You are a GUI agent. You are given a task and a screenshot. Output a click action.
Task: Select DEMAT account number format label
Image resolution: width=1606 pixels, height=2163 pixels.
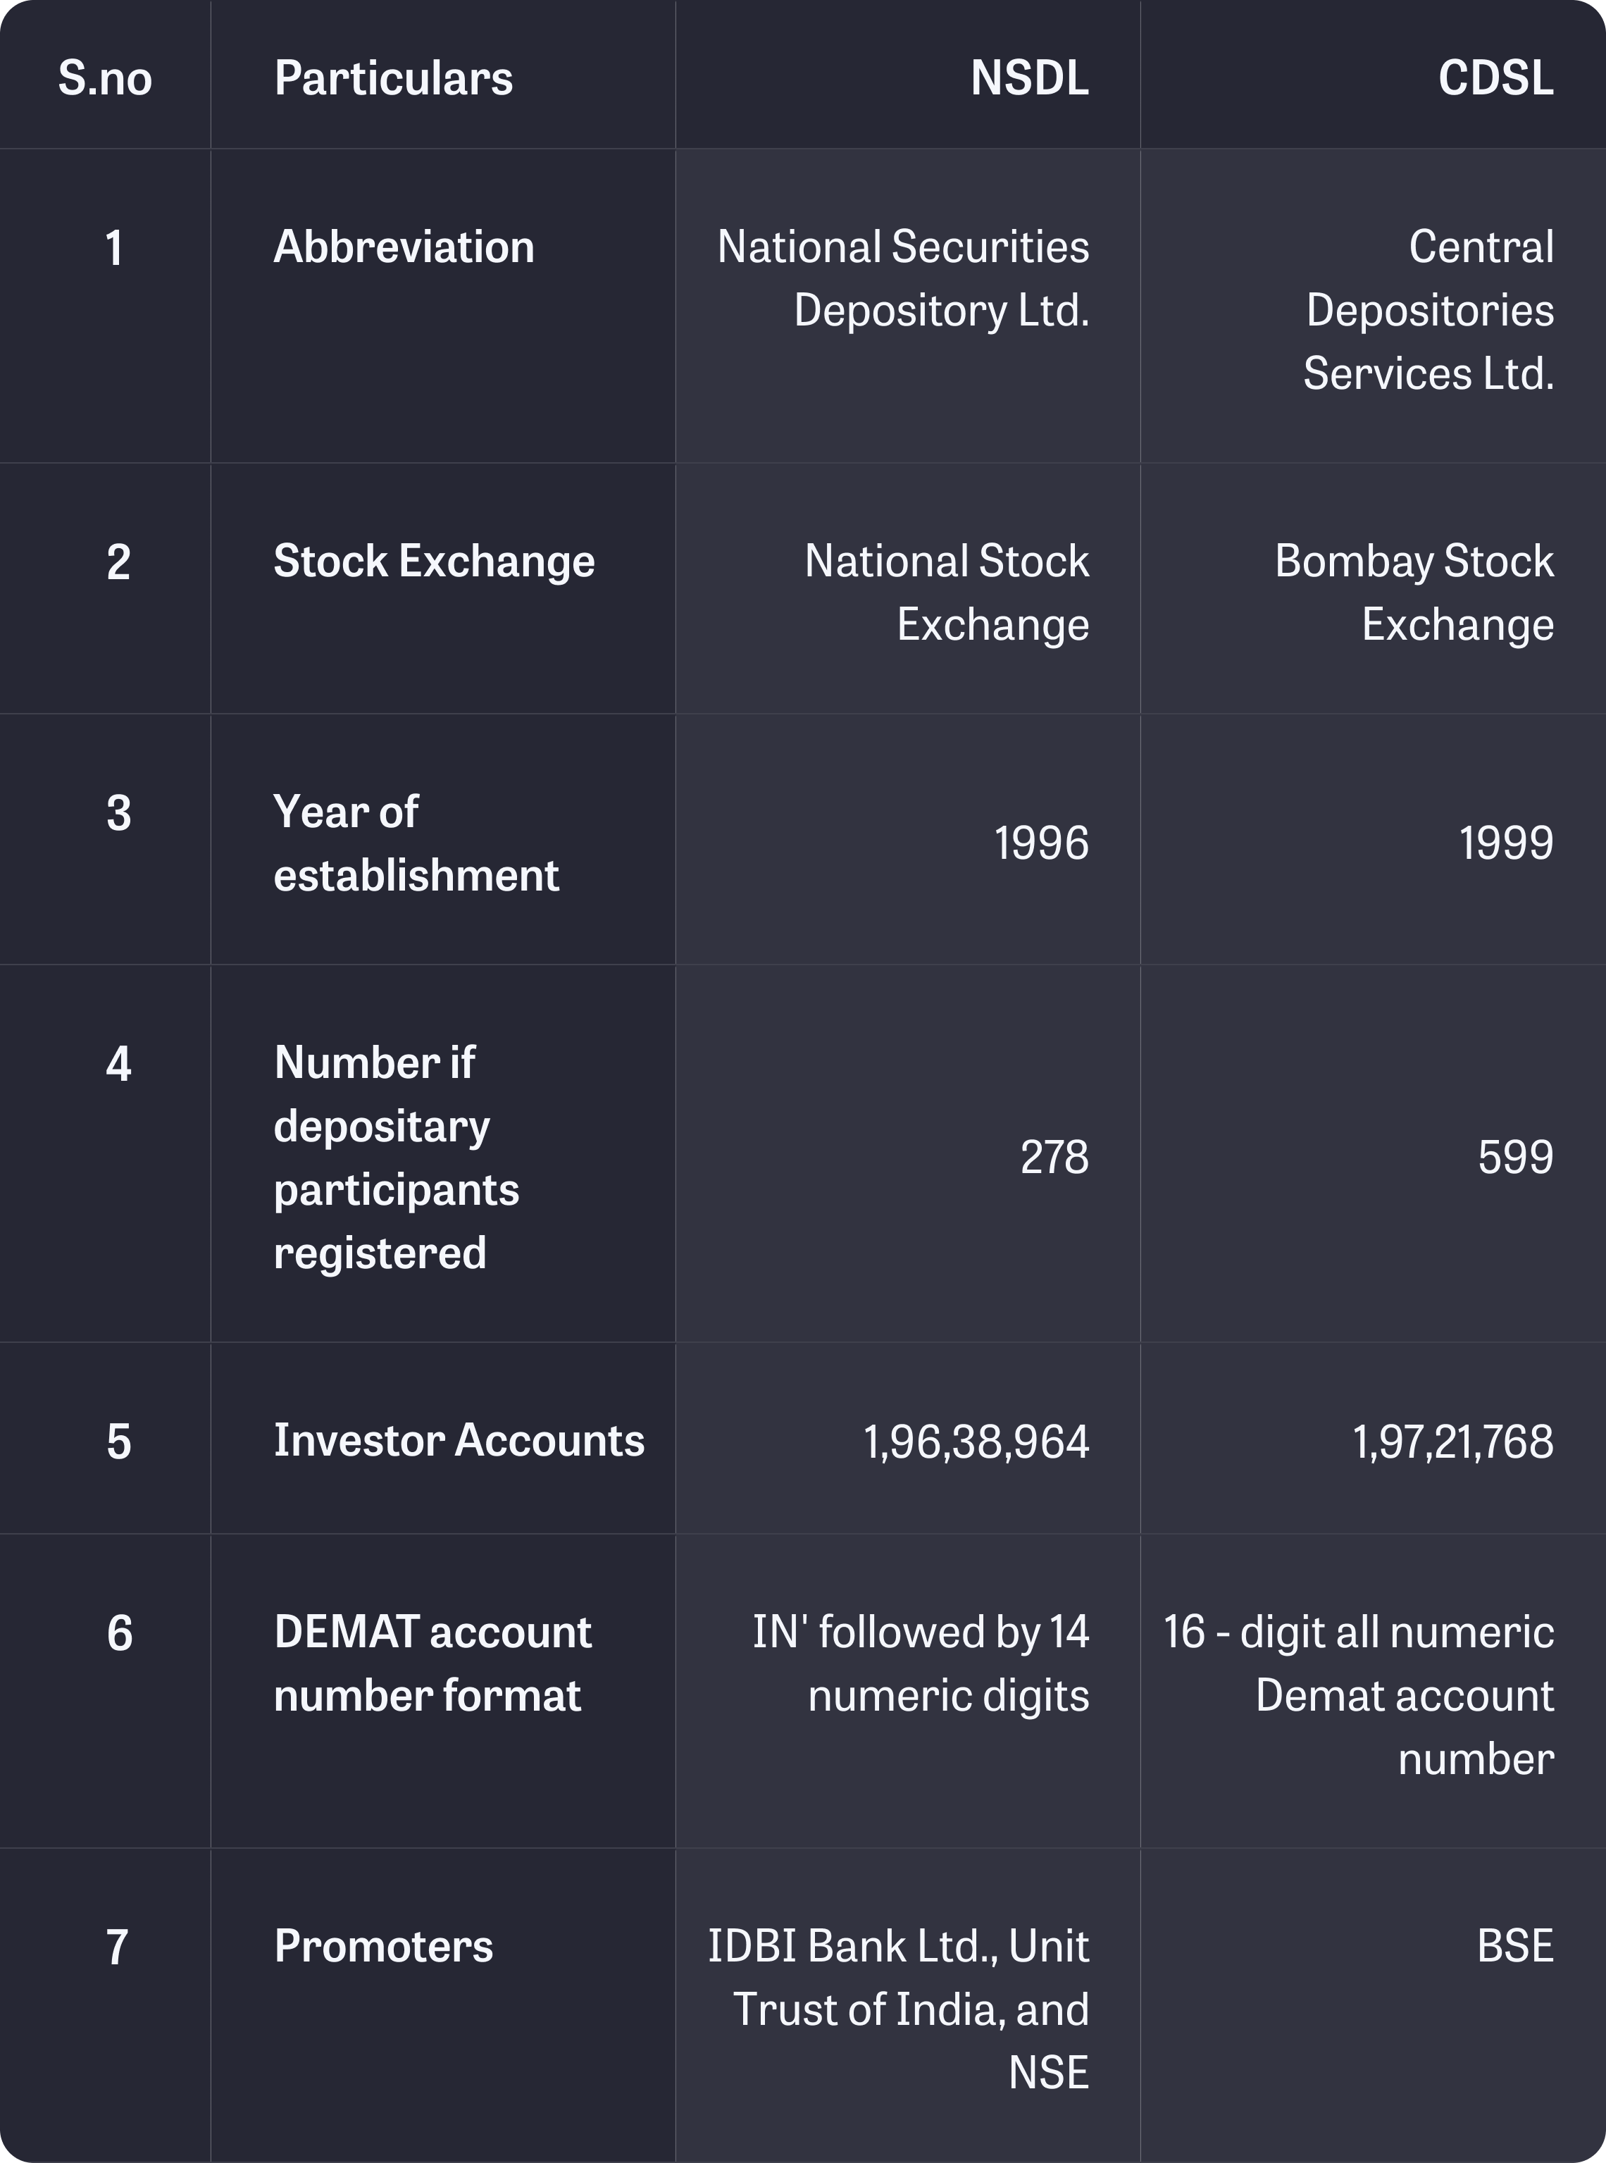coord(432,1663)
